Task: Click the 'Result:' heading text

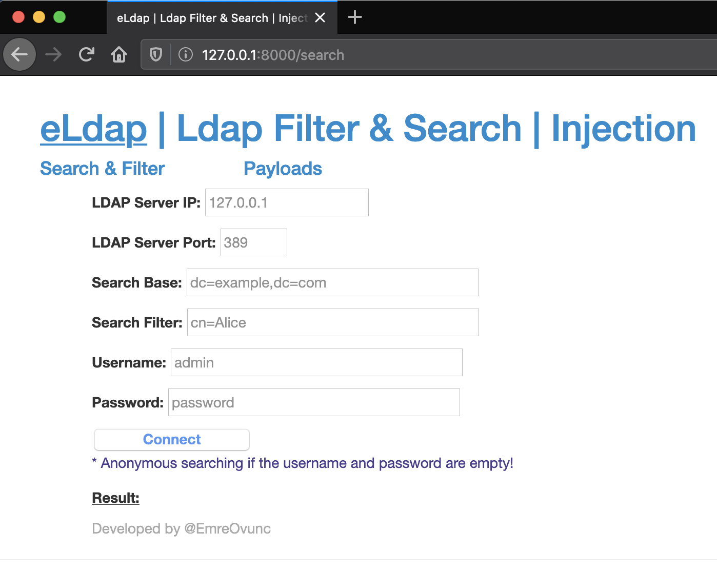Action: (x=116, y=498)
